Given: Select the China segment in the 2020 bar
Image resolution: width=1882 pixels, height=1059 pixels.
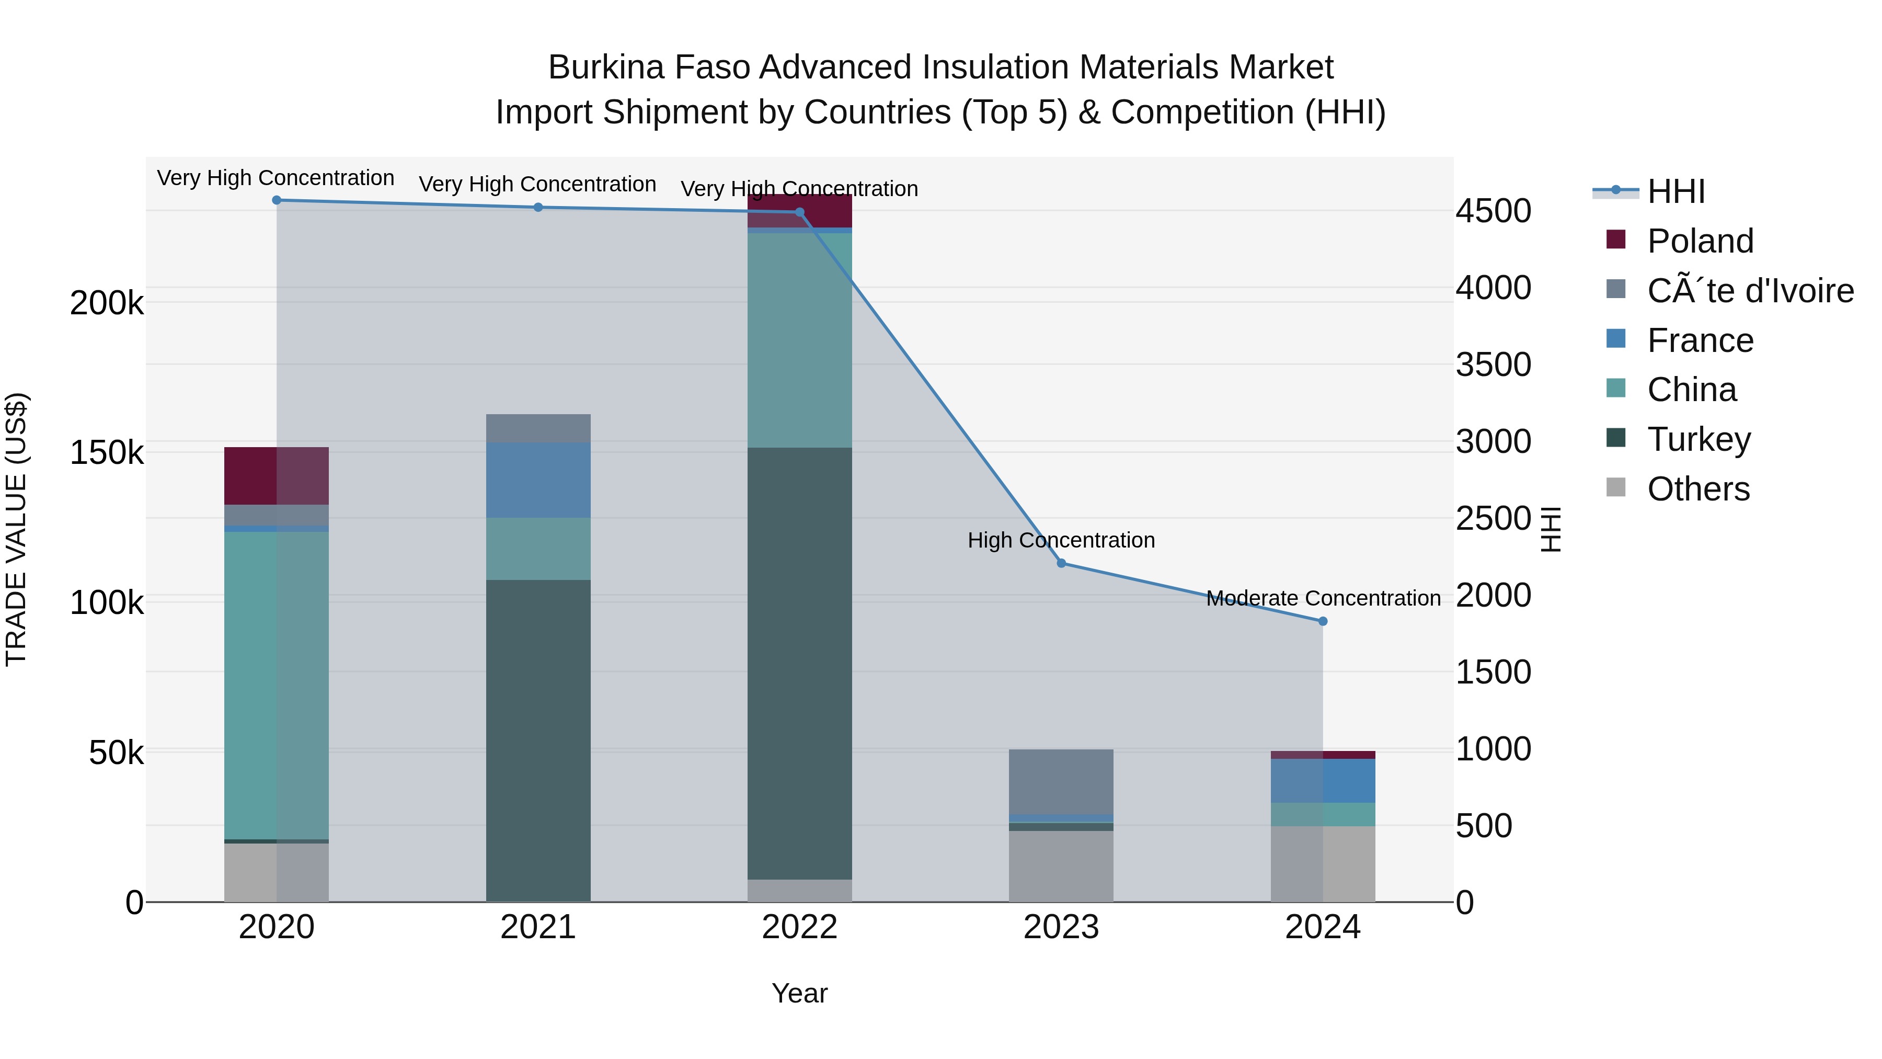Looking at the screenshot, I should click(276, 686).
